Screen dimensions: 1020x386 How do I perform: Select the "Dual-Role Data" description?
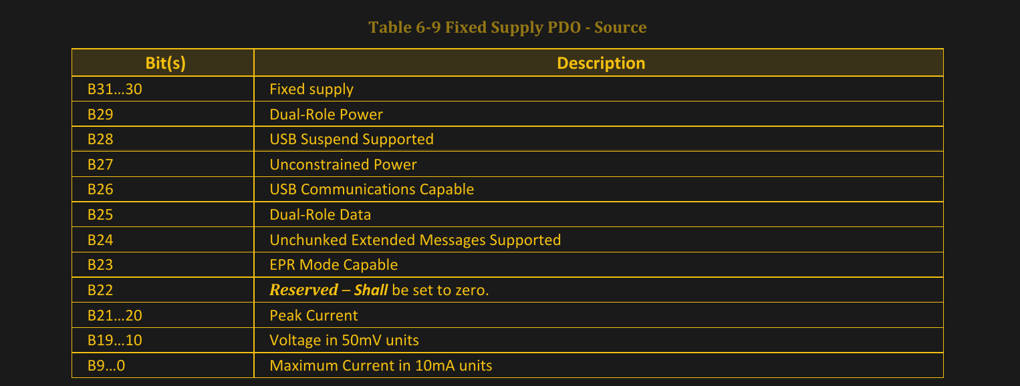point(320,214)
